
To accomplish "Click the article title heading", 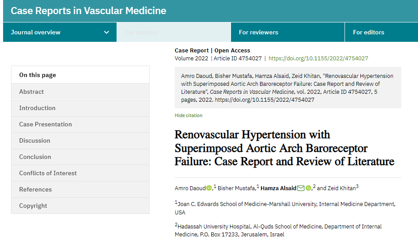I will click(x=284, y=148).
